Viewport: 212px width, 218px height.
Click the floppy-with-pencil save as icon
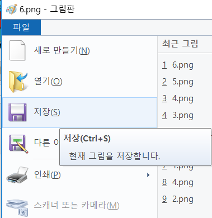pyautogui.click(x=18, y=144)
